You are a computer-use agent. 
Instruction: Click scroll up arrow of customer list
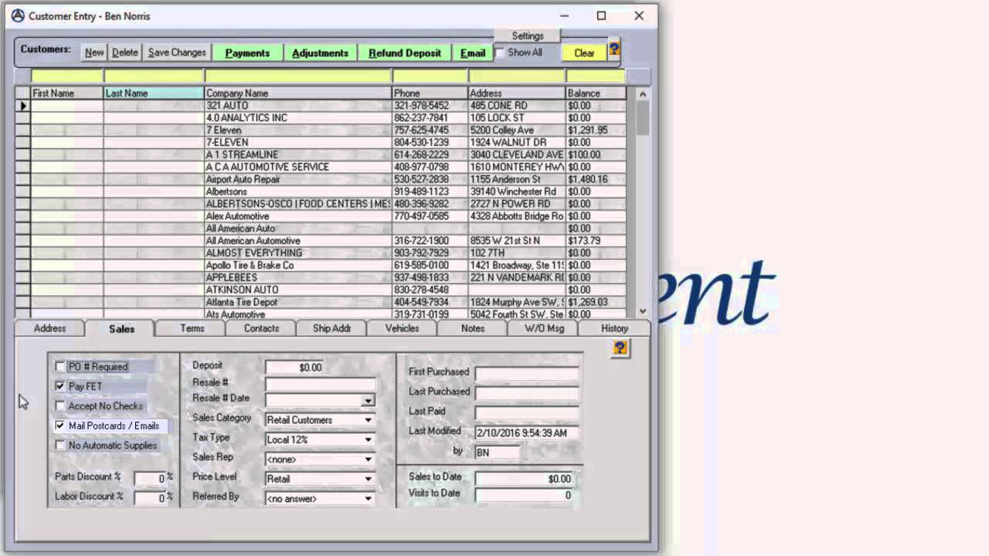[643, 93]
